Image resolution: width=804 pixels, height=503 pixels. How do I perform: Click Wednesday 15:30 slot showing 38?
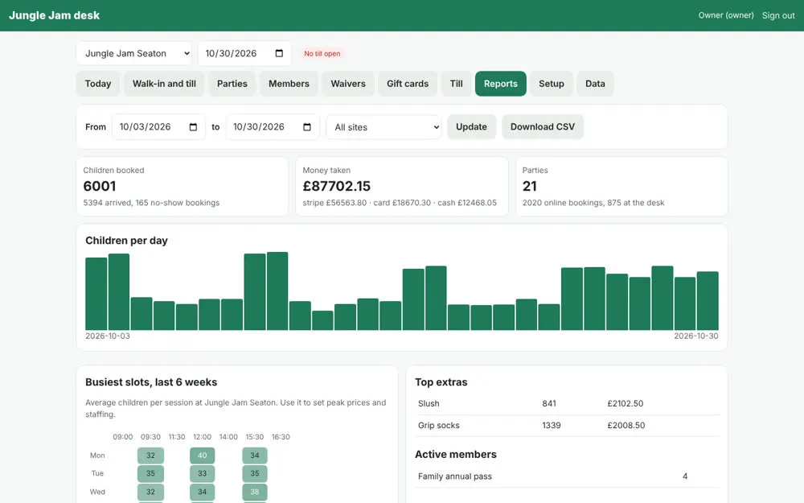tap(255, 492)
